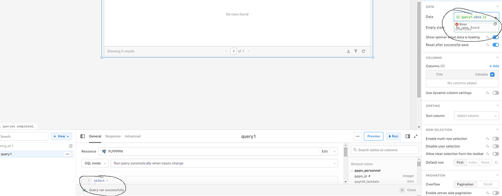
Task: Select Scroll overflow option
Action: point(488,184)
